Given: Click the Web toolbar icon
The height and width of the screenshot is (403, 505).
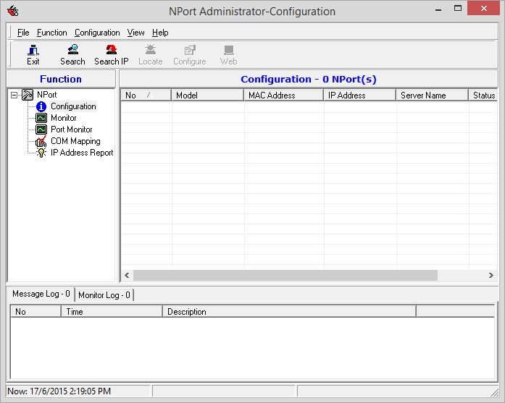Looking at the screenshot, I should pos(229,50).
